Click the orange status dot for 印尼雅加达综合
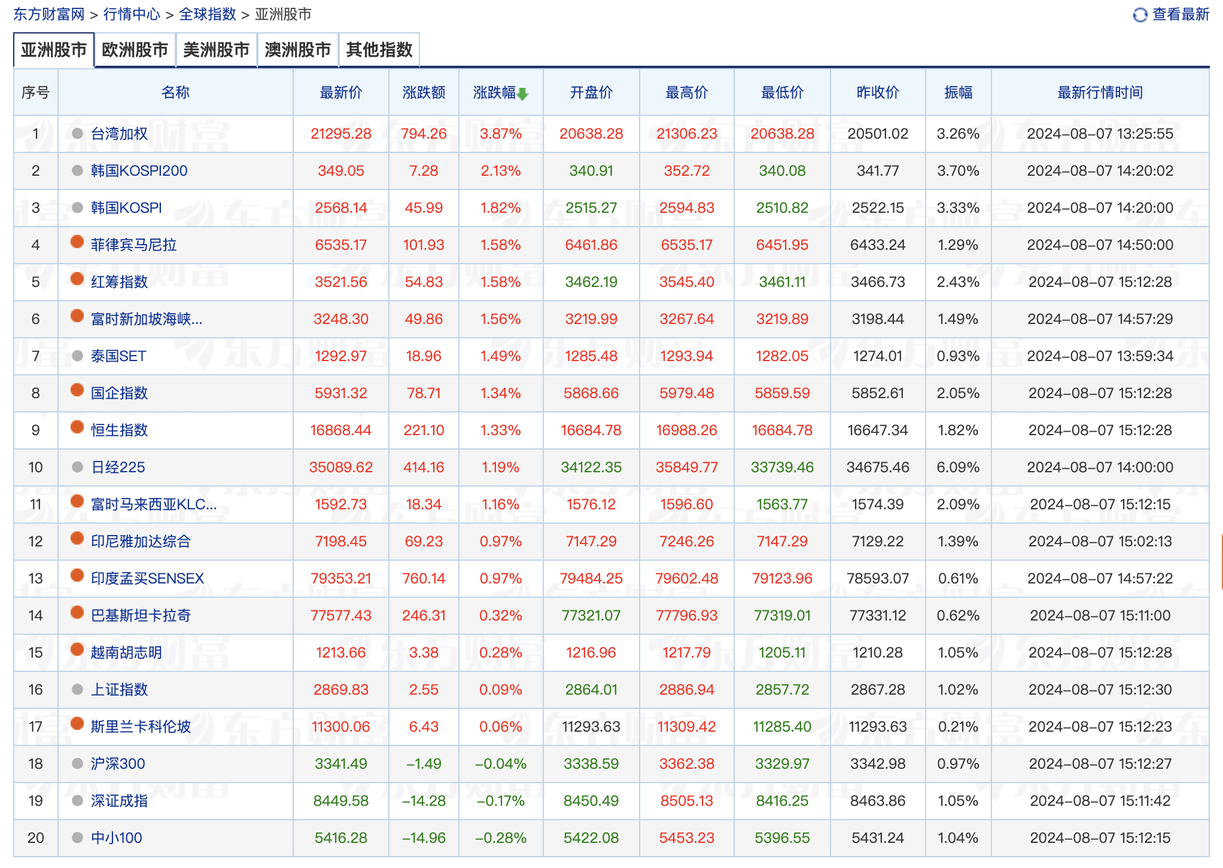1223x868 pixels. point(77,538)
